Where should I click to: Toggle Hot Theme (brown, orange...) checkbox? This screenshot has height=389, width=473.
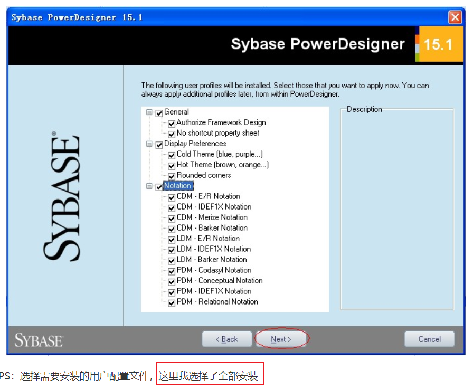172,166
